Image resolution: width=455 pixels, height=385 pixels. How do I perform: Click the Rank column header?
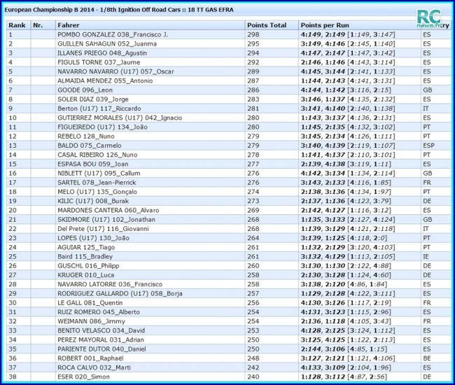(18, 25)
